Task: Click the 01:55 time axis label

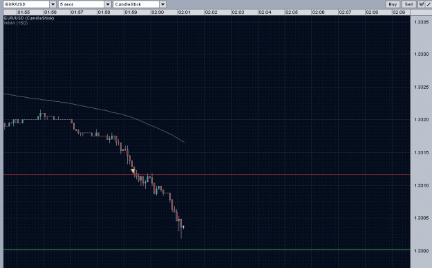Action: [24, 12]
